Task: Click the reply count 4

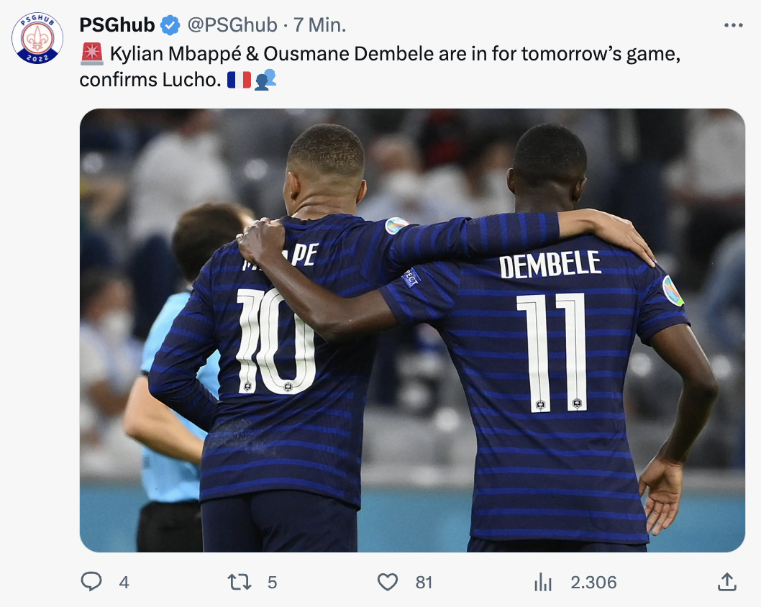Action: pos(124,583)
